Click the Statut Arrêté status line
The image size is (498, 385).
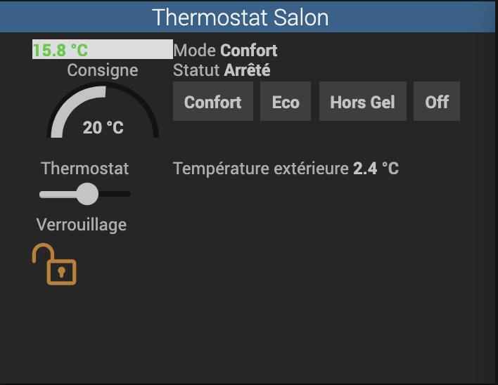tap(222, 70)
